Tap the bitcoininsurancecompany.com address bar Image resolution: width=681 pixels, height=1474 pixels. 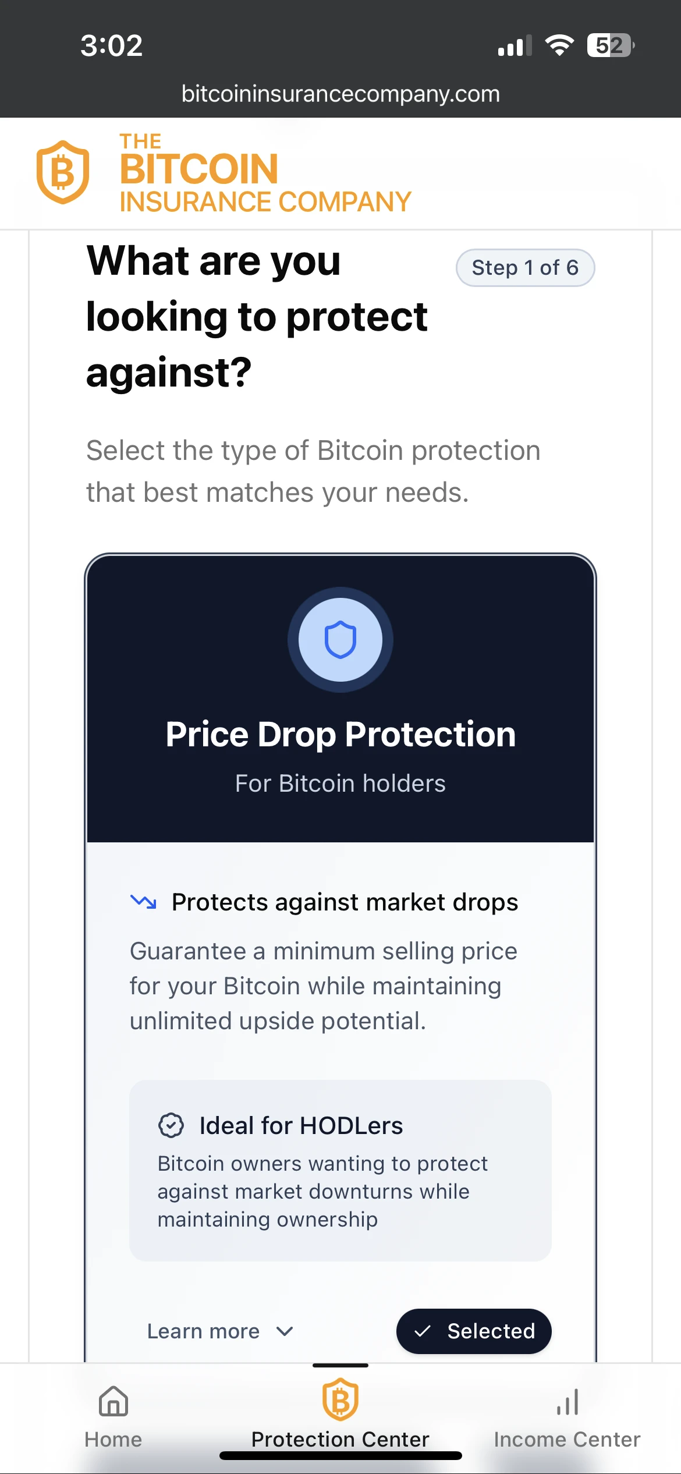(x=340, y=94)
